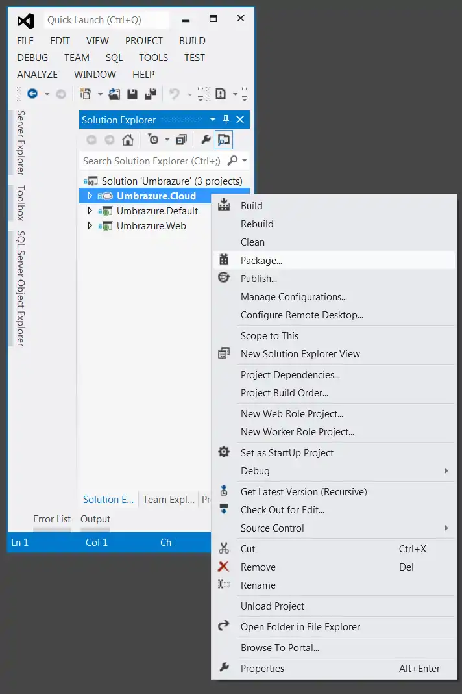Open the Undo history dropdown arrow
Image resolution: width=462 pixels, height=694 pixels.
tap(189, 94)
